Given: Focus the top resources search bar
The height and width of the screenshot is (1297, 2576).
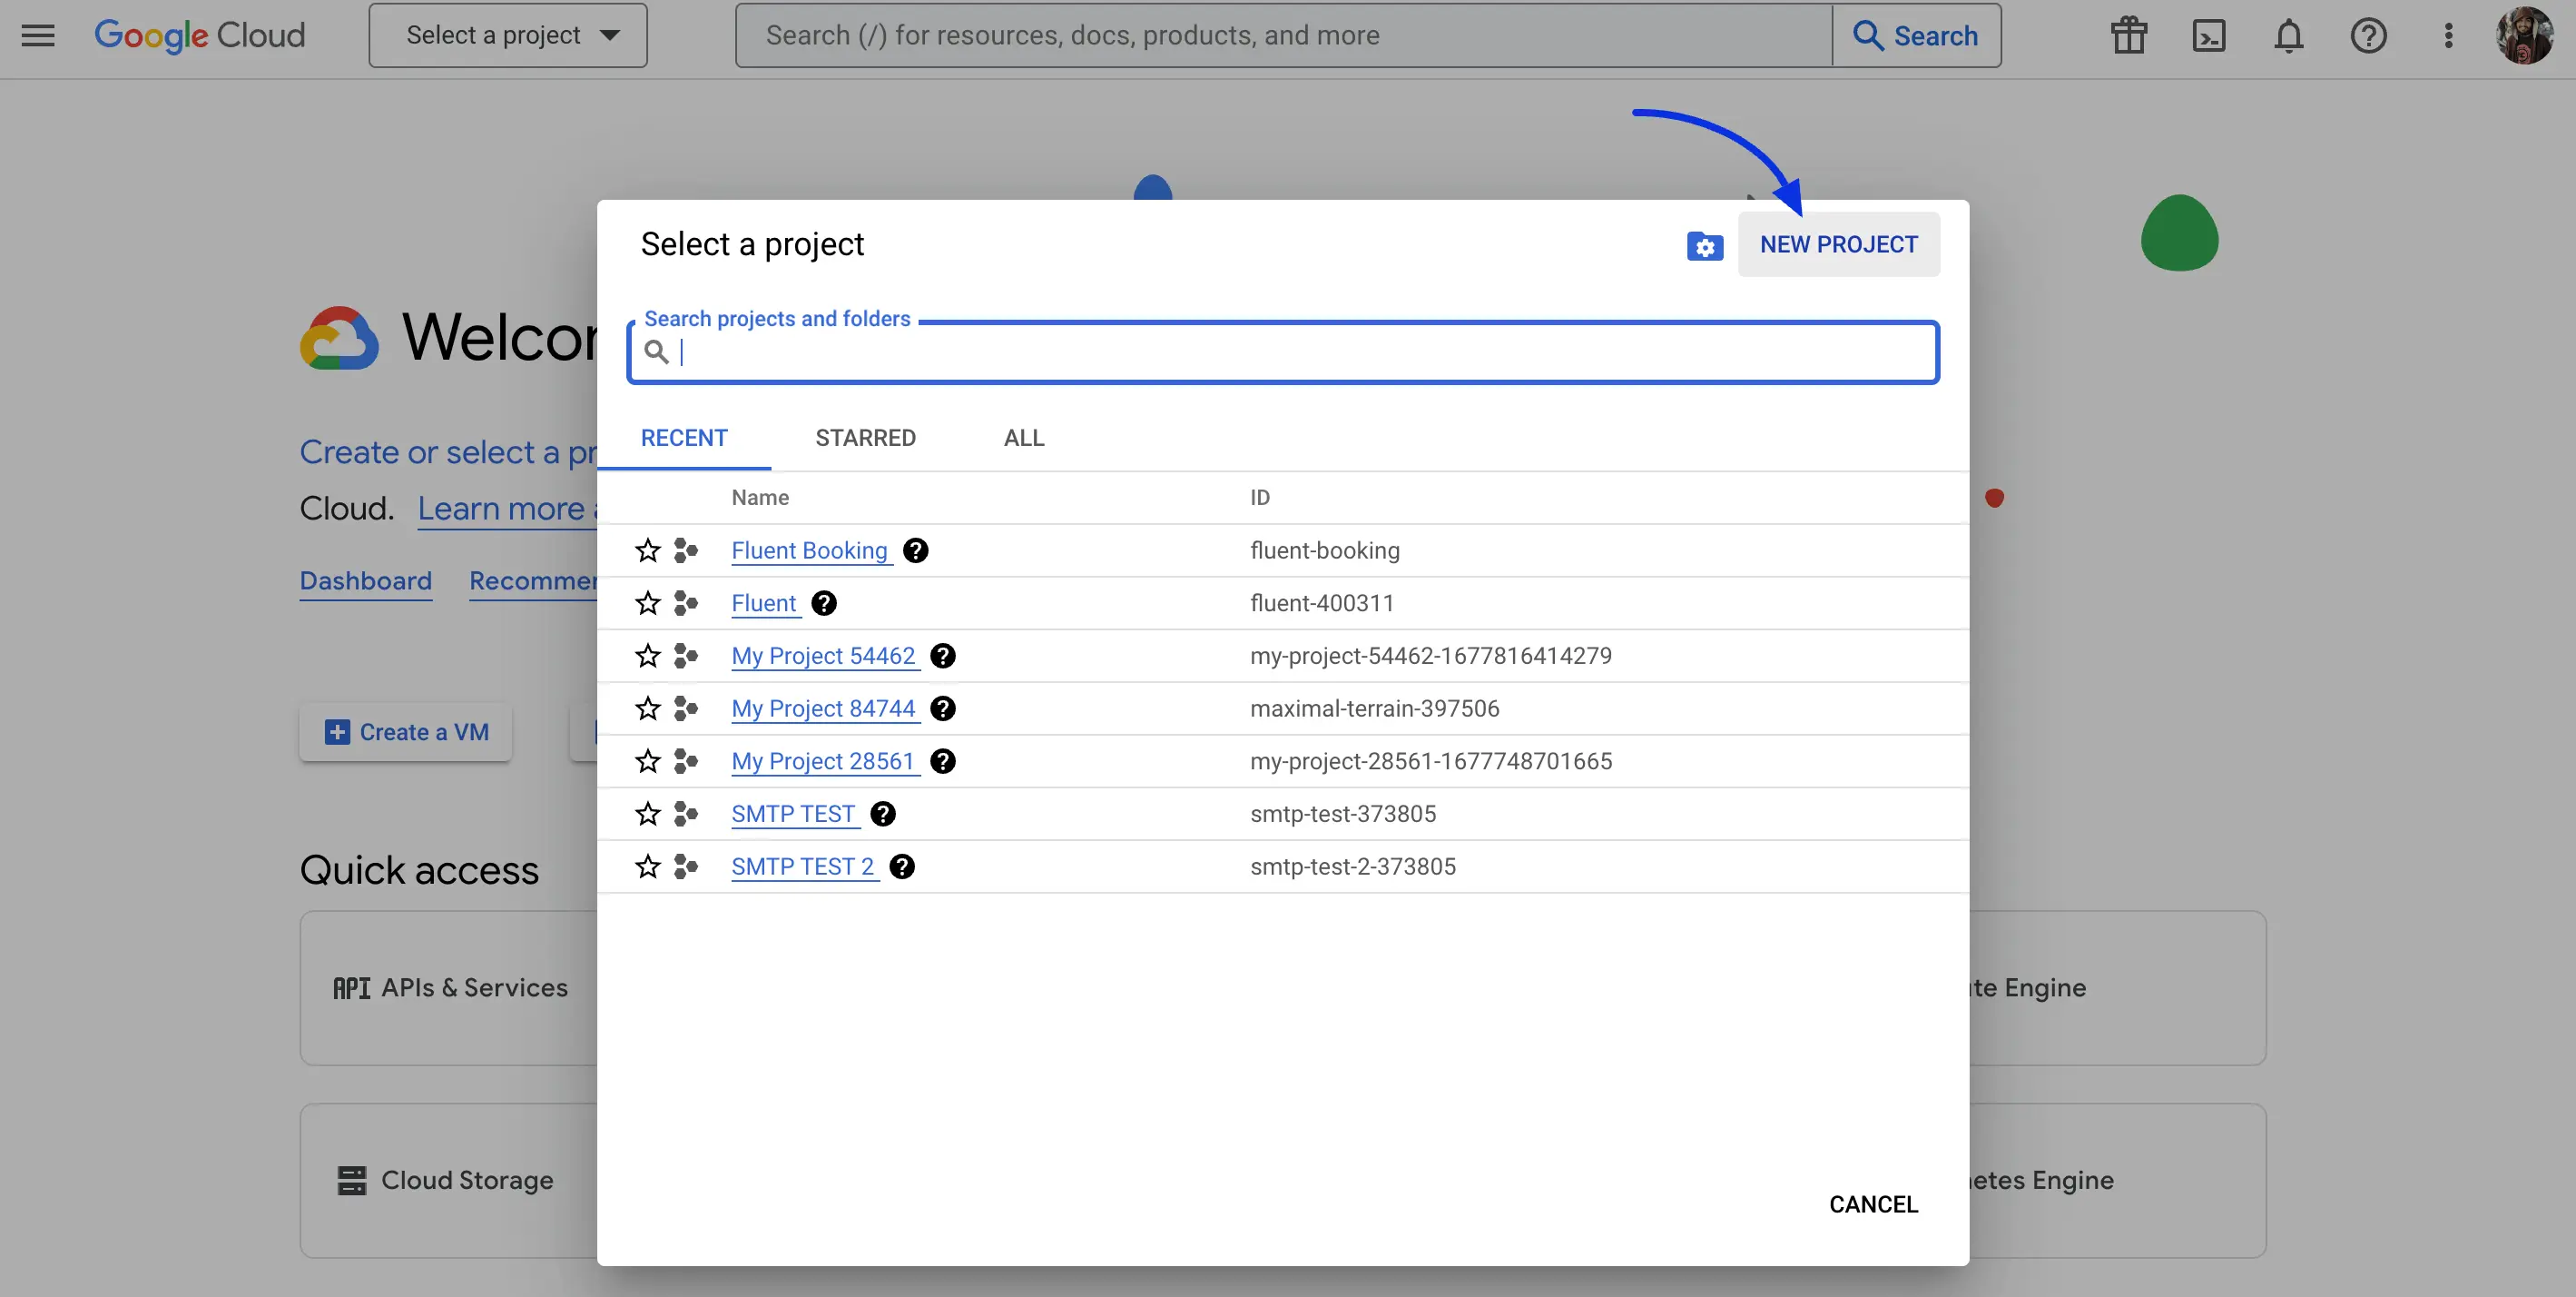Looking at the screenshot, I should coord(1284,35).
